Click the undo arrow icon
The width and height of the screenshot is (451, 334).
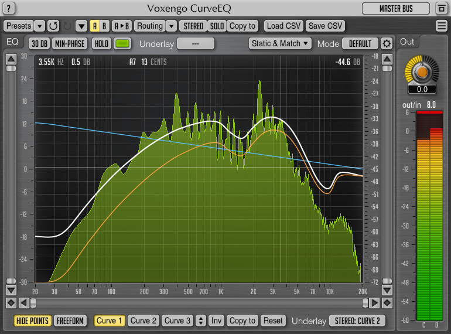click(x=54, y=26)
